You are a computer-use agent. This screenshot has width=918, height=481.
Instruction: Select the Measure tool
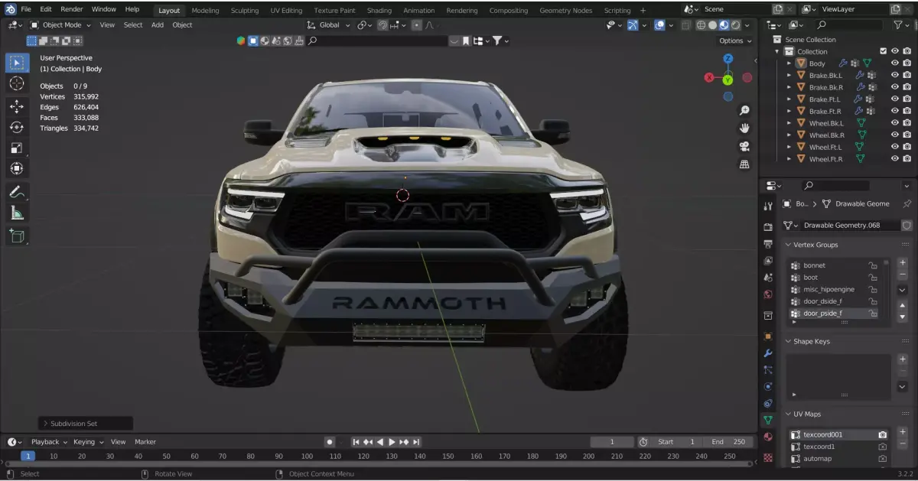pyautogui.click(x=17, y=213)
